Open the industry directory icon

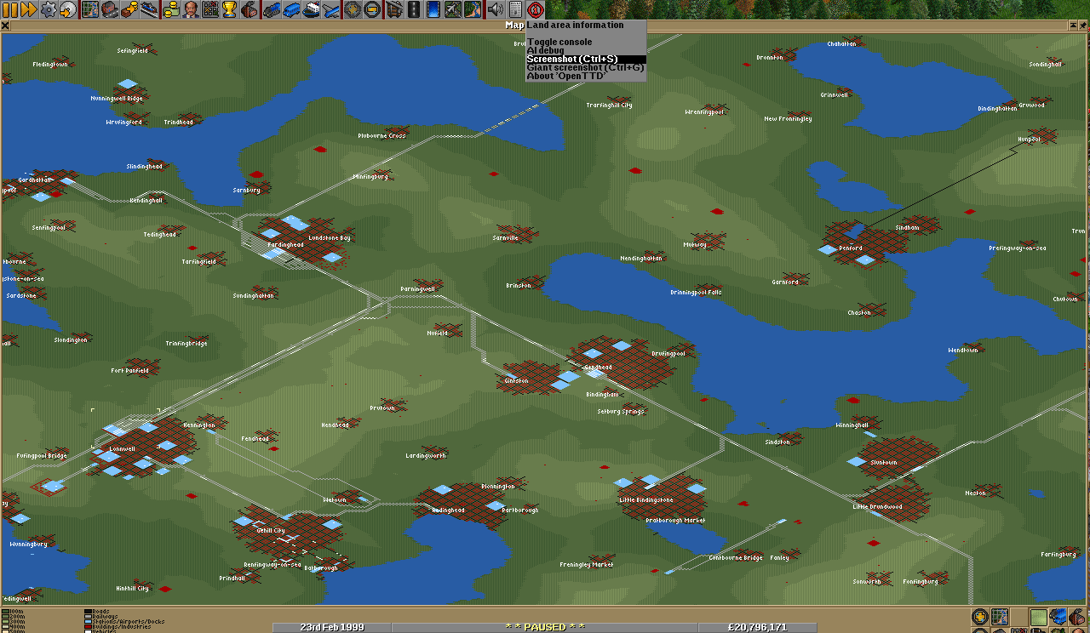point(248,9)
